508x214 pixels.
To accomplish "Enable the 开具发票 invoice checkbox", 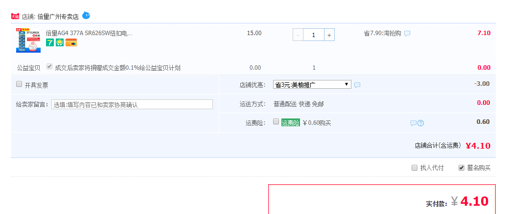I will pos(20,84).
